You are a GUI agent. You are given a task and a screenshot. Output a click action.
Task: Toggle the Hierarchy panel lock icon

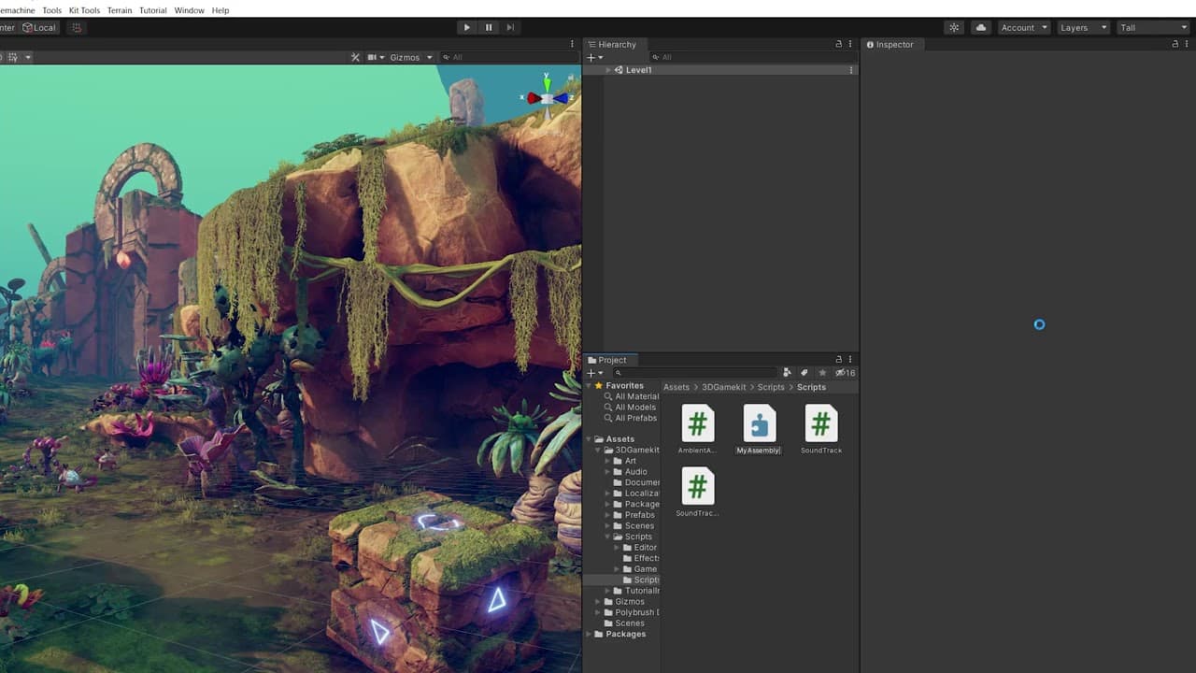[838, 44]
